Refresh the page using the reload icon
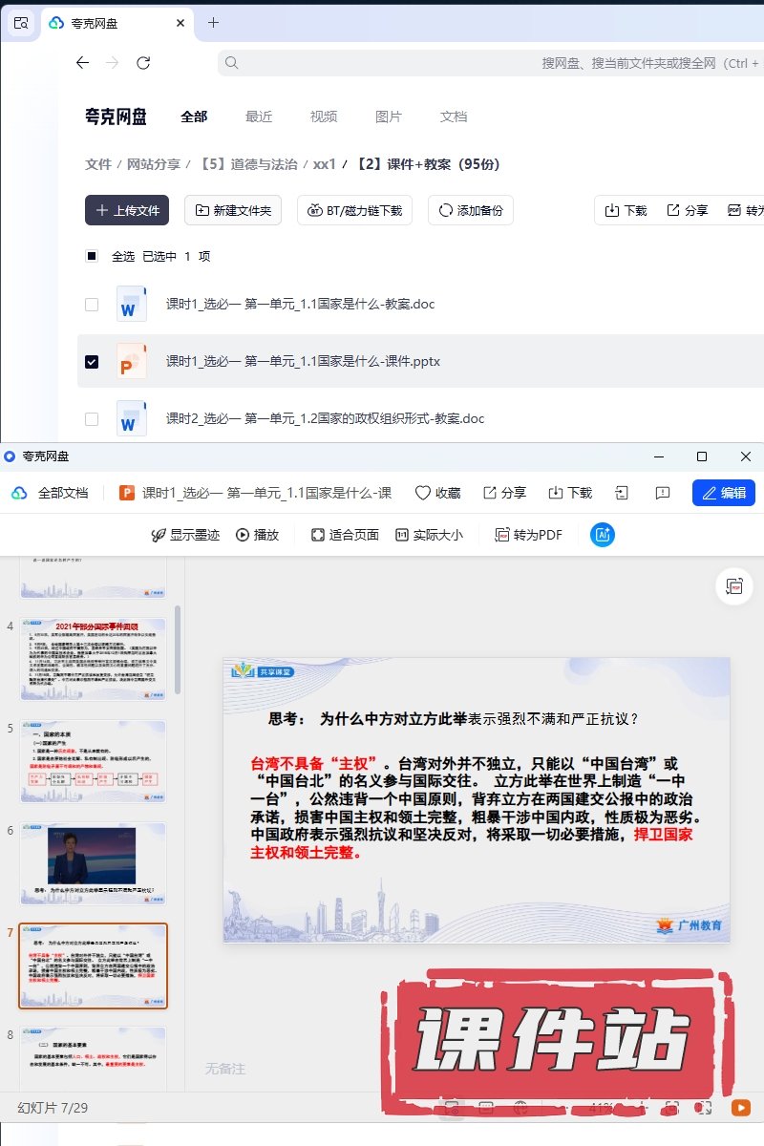The width and height of the screenshot is (764, 1146). [143, 63]
